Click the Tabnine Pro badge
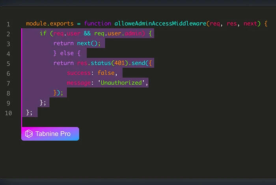The width and height of the screenshot is (276, 185). (50, 134)
